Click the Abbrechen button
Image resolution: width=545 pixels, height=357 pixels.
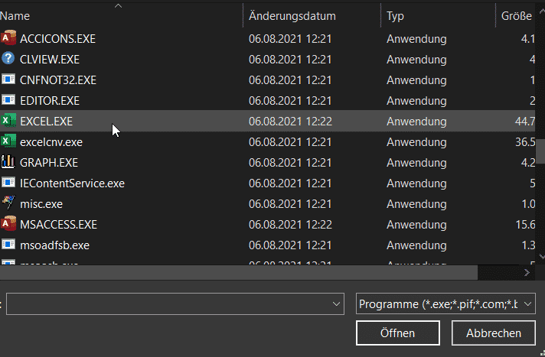tap(493, 333)
